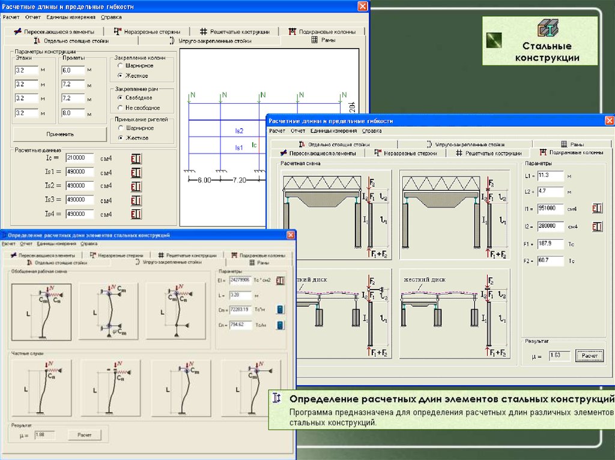615x460 pixels.
Task: Select Шарнирное under Примыкание ригелей
Action: pos(121,128)
